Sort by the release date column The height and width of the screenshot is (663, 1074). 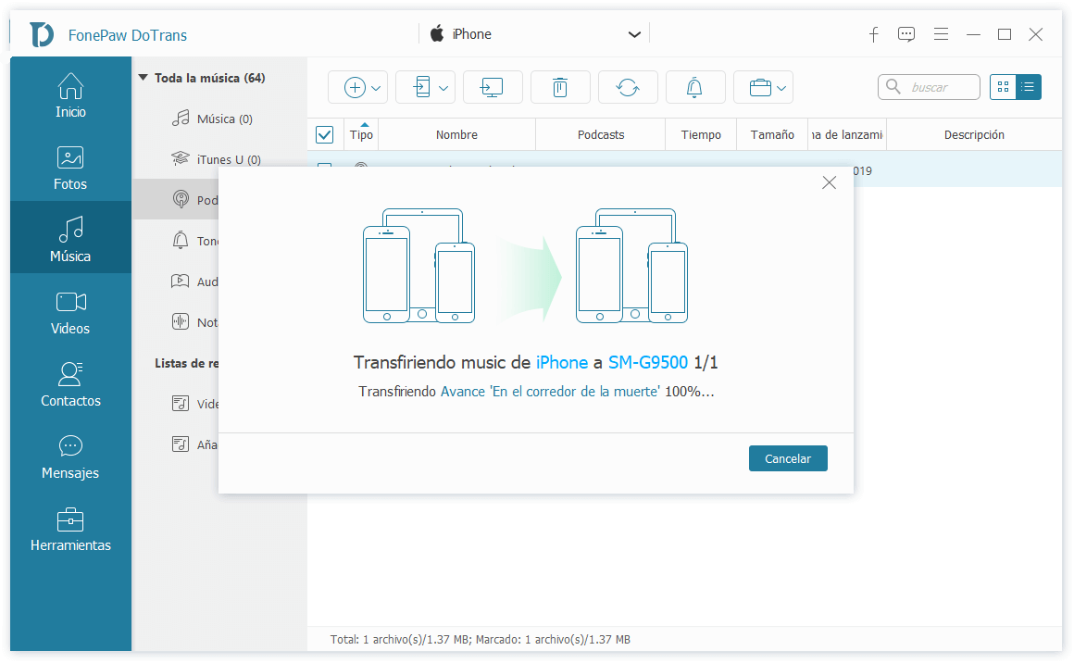tap(847, 134)
